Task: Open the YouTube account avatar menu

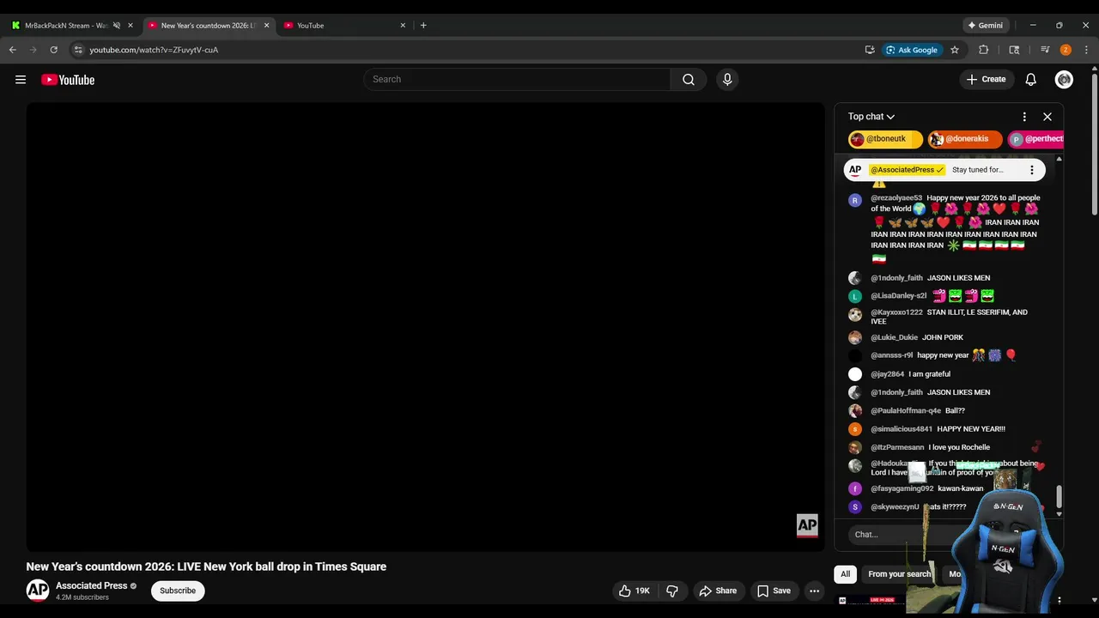Action: pyautogui.click(x=1064, y=80)
